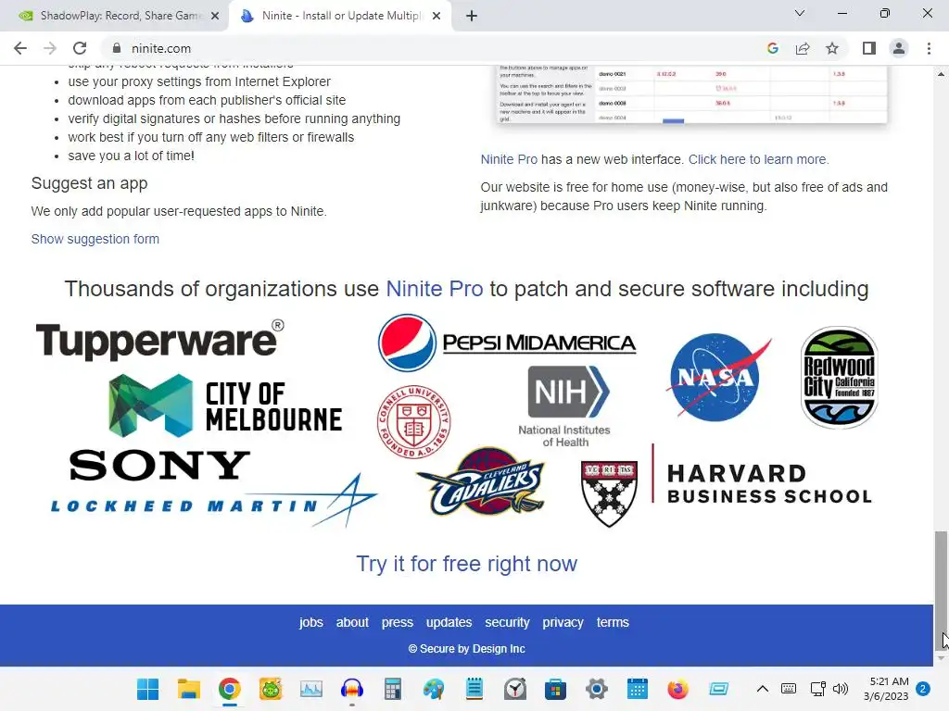Go back to the previous page
The width and height of the screenshot is (949, 711).
click(x=20, y=48)
